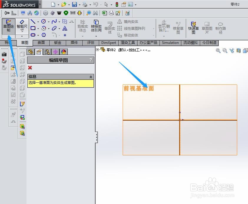Screen dimensions: 248x204
Task: Switch to the 评估 tab
Action: [x=91, y=42]
